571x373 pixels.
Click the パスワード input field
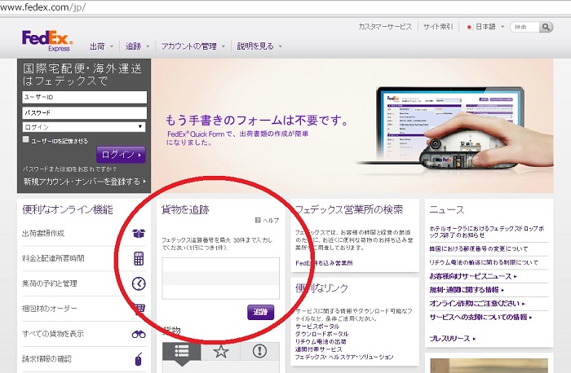(85, 112)
